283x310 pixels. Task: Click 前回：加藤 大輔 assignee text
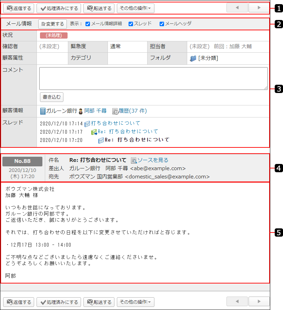pos(233,46)
